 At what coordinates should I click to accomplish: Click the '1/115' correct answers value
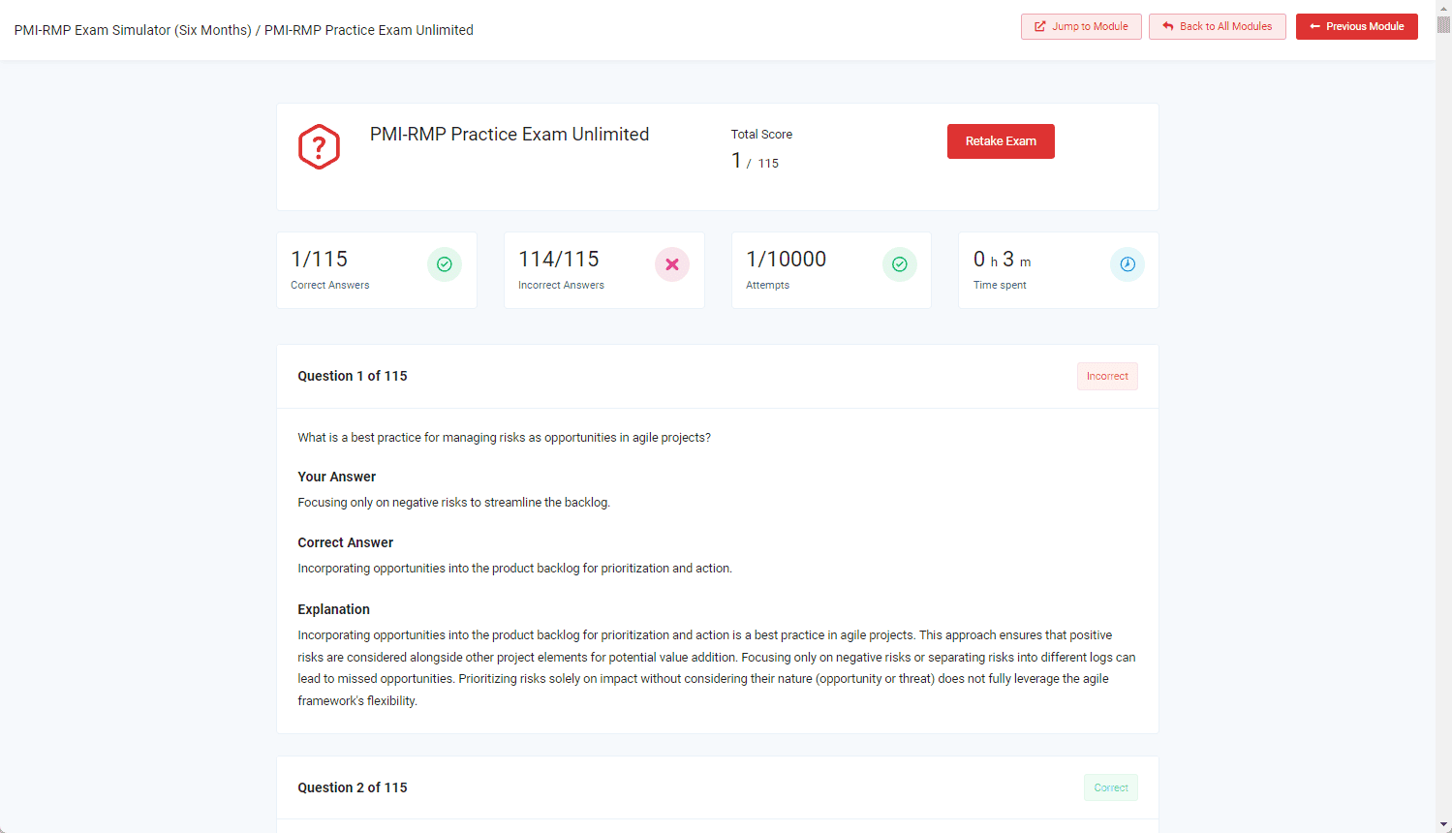319,259
